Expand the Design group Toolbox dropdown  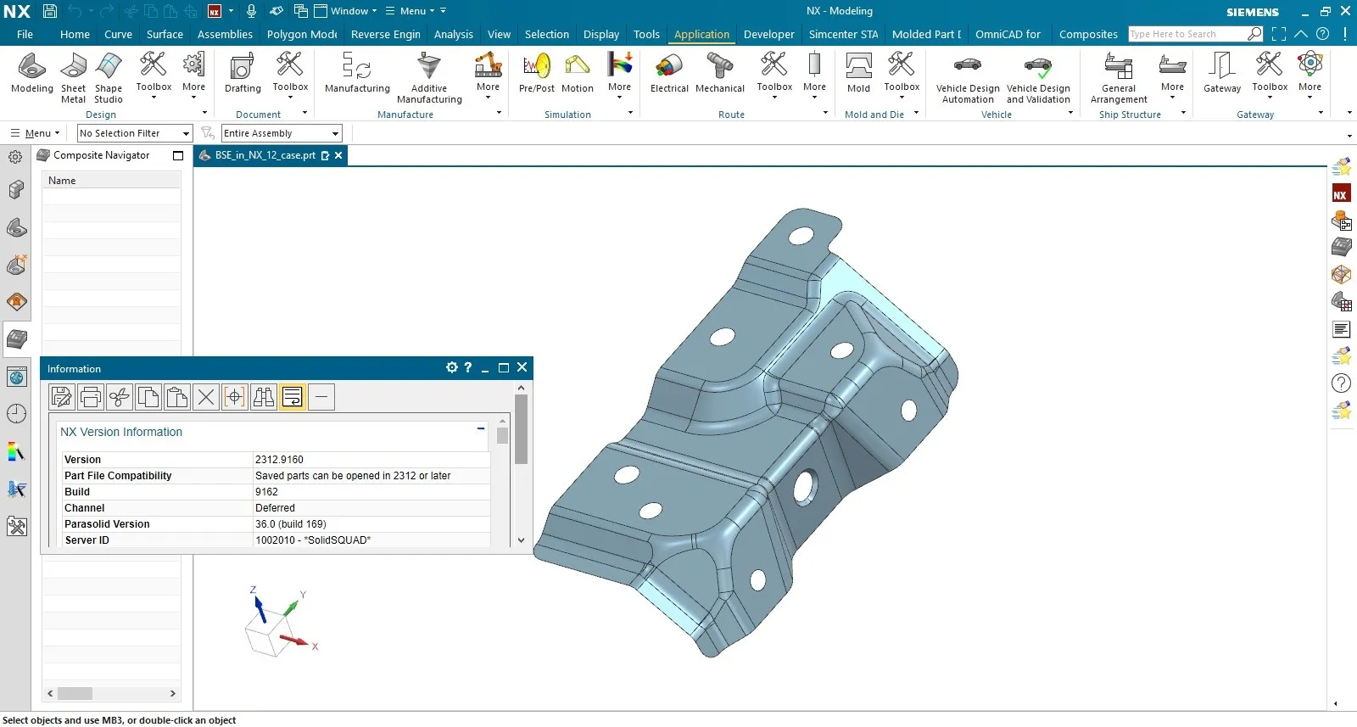(x=154, y=75)
